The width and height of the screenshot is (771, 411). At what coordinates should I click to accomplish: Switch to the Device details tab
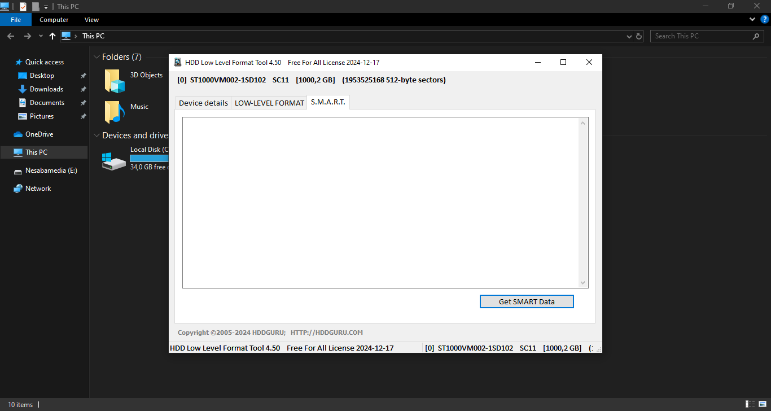(x=203, y=103)
